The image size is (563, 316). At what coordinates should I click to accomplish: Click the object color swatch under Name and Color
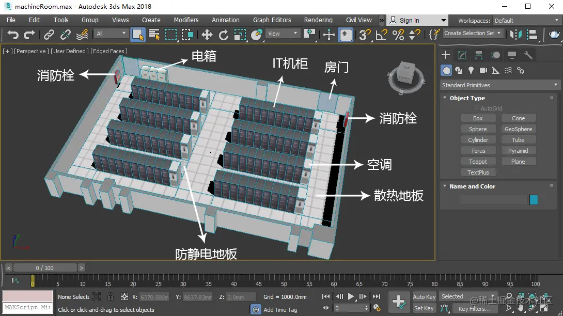pos(534,200)
